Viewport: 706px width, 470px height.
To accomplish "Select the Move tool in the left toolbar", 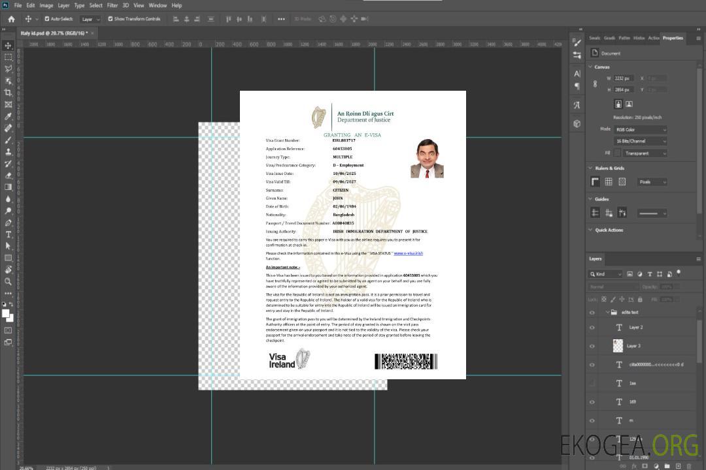I will pos(8,46).
